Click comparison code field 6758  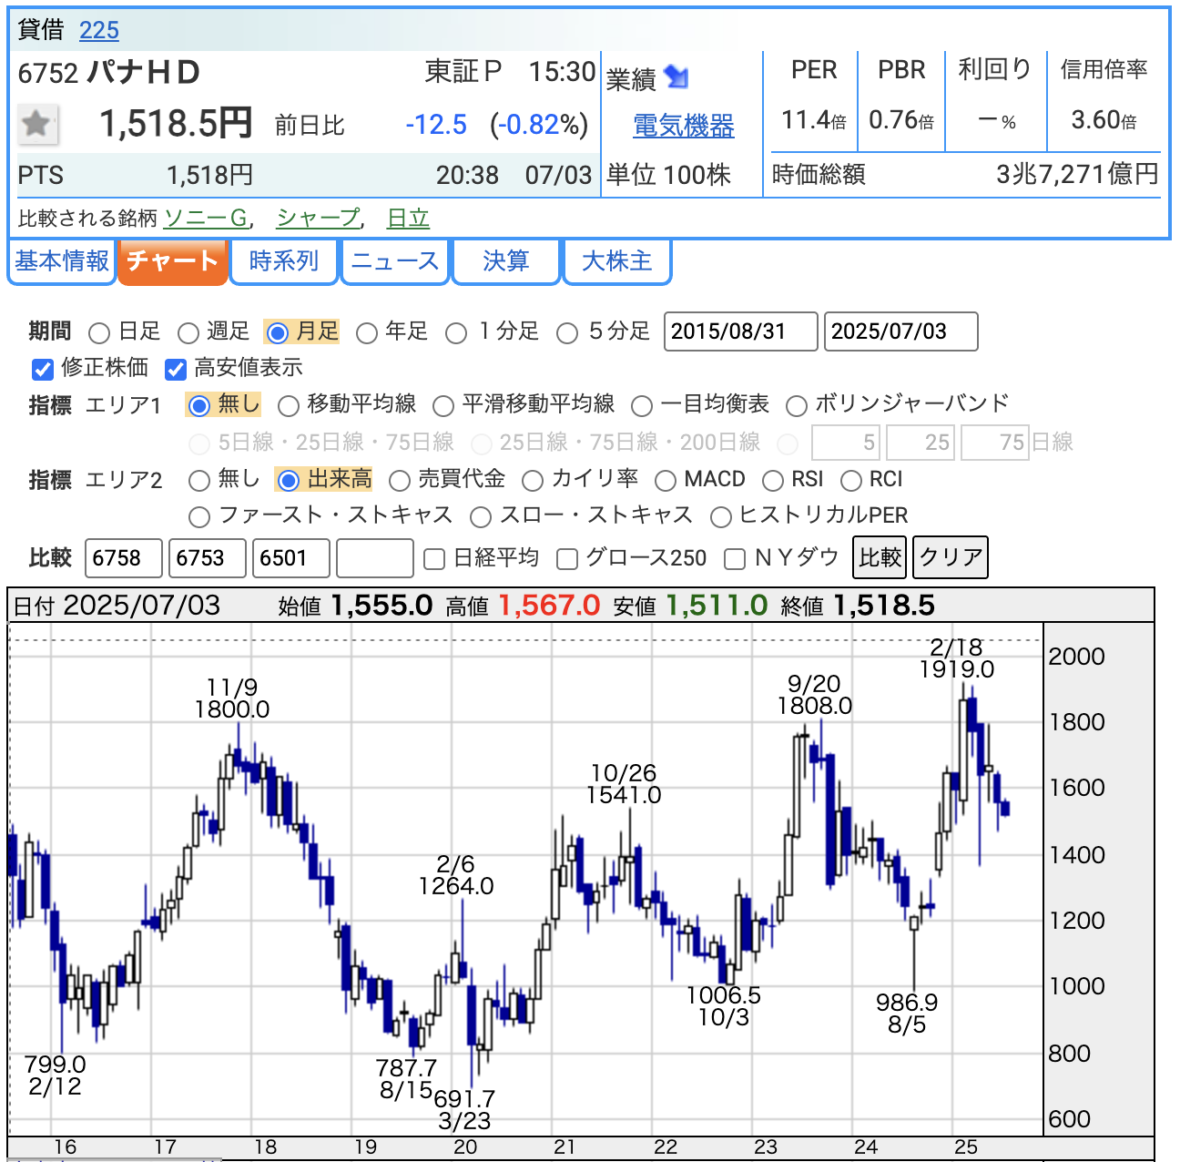[124, 558]
